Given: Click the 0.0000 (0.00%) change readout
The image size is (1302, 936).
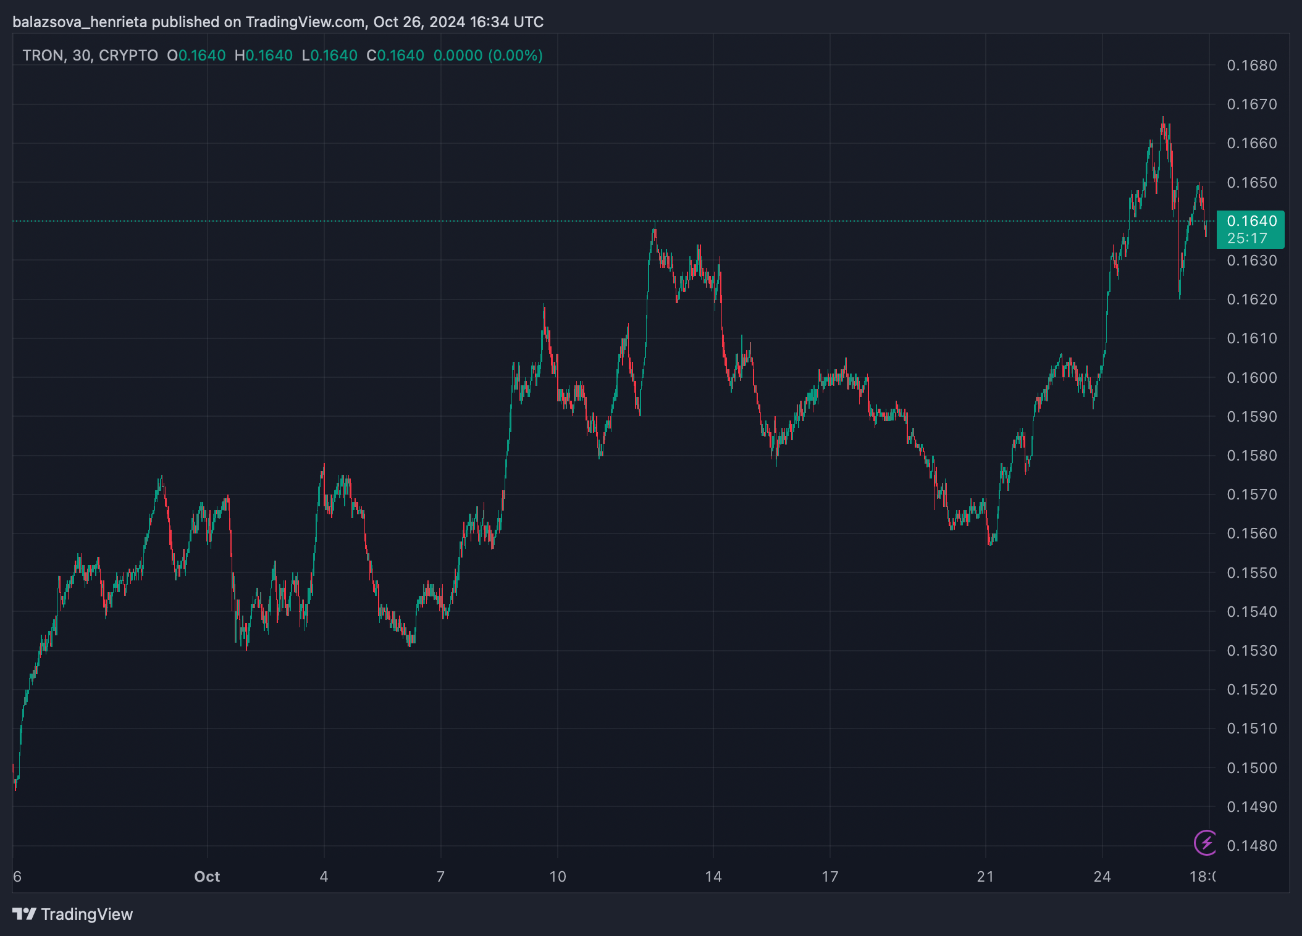Looking at the screenshot, I should pyautogui.click(x=488, y=56).
